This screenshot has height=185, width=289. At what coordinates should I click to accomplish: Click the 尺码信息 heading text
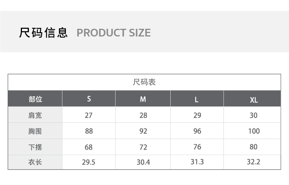pos(44,33)
